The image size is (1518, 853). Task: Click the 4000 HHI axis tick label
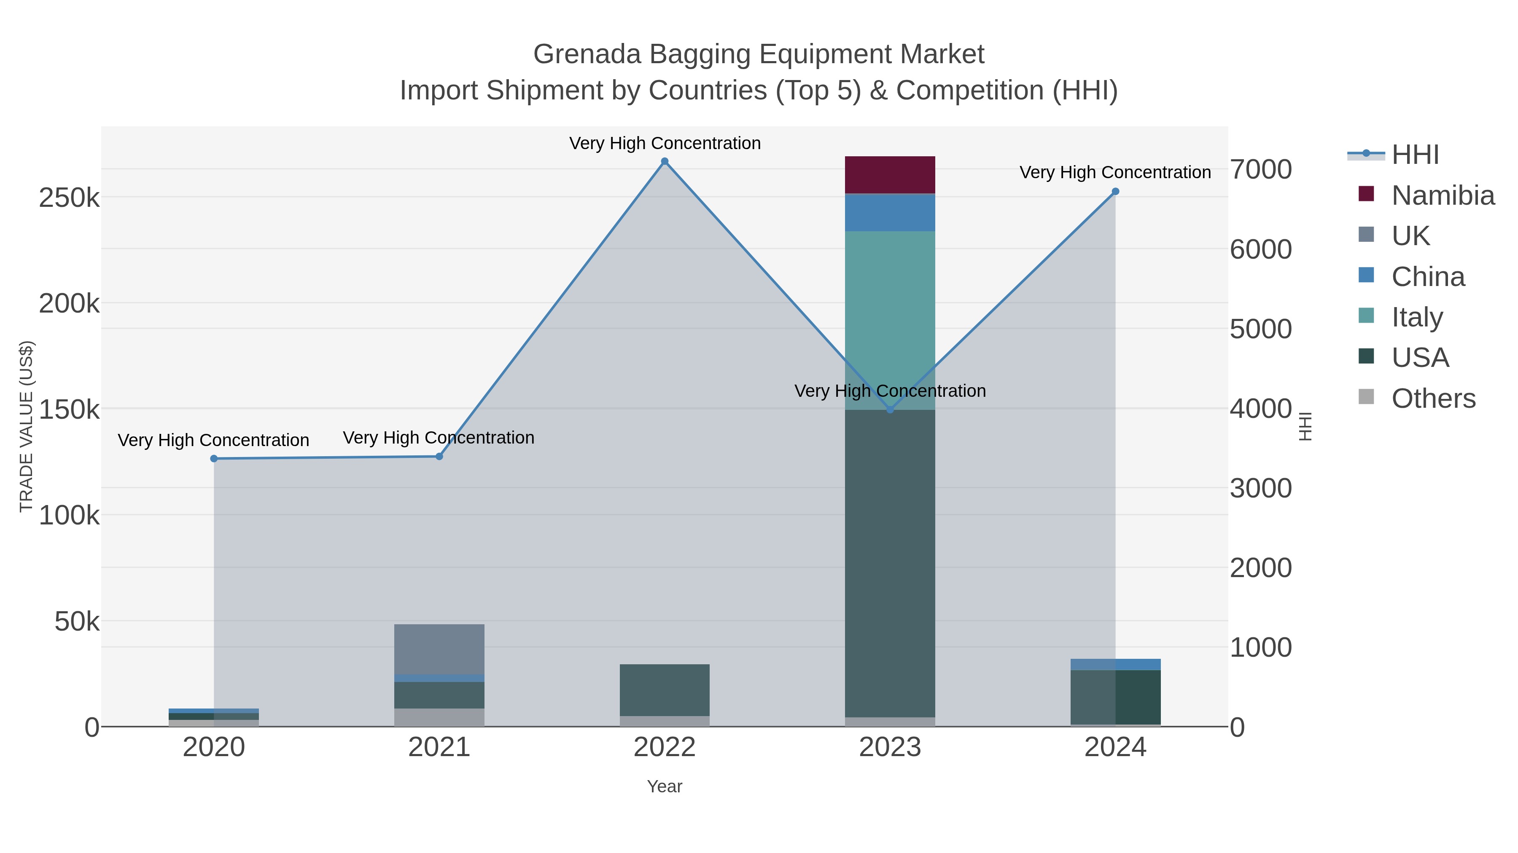pos(1261,409)
